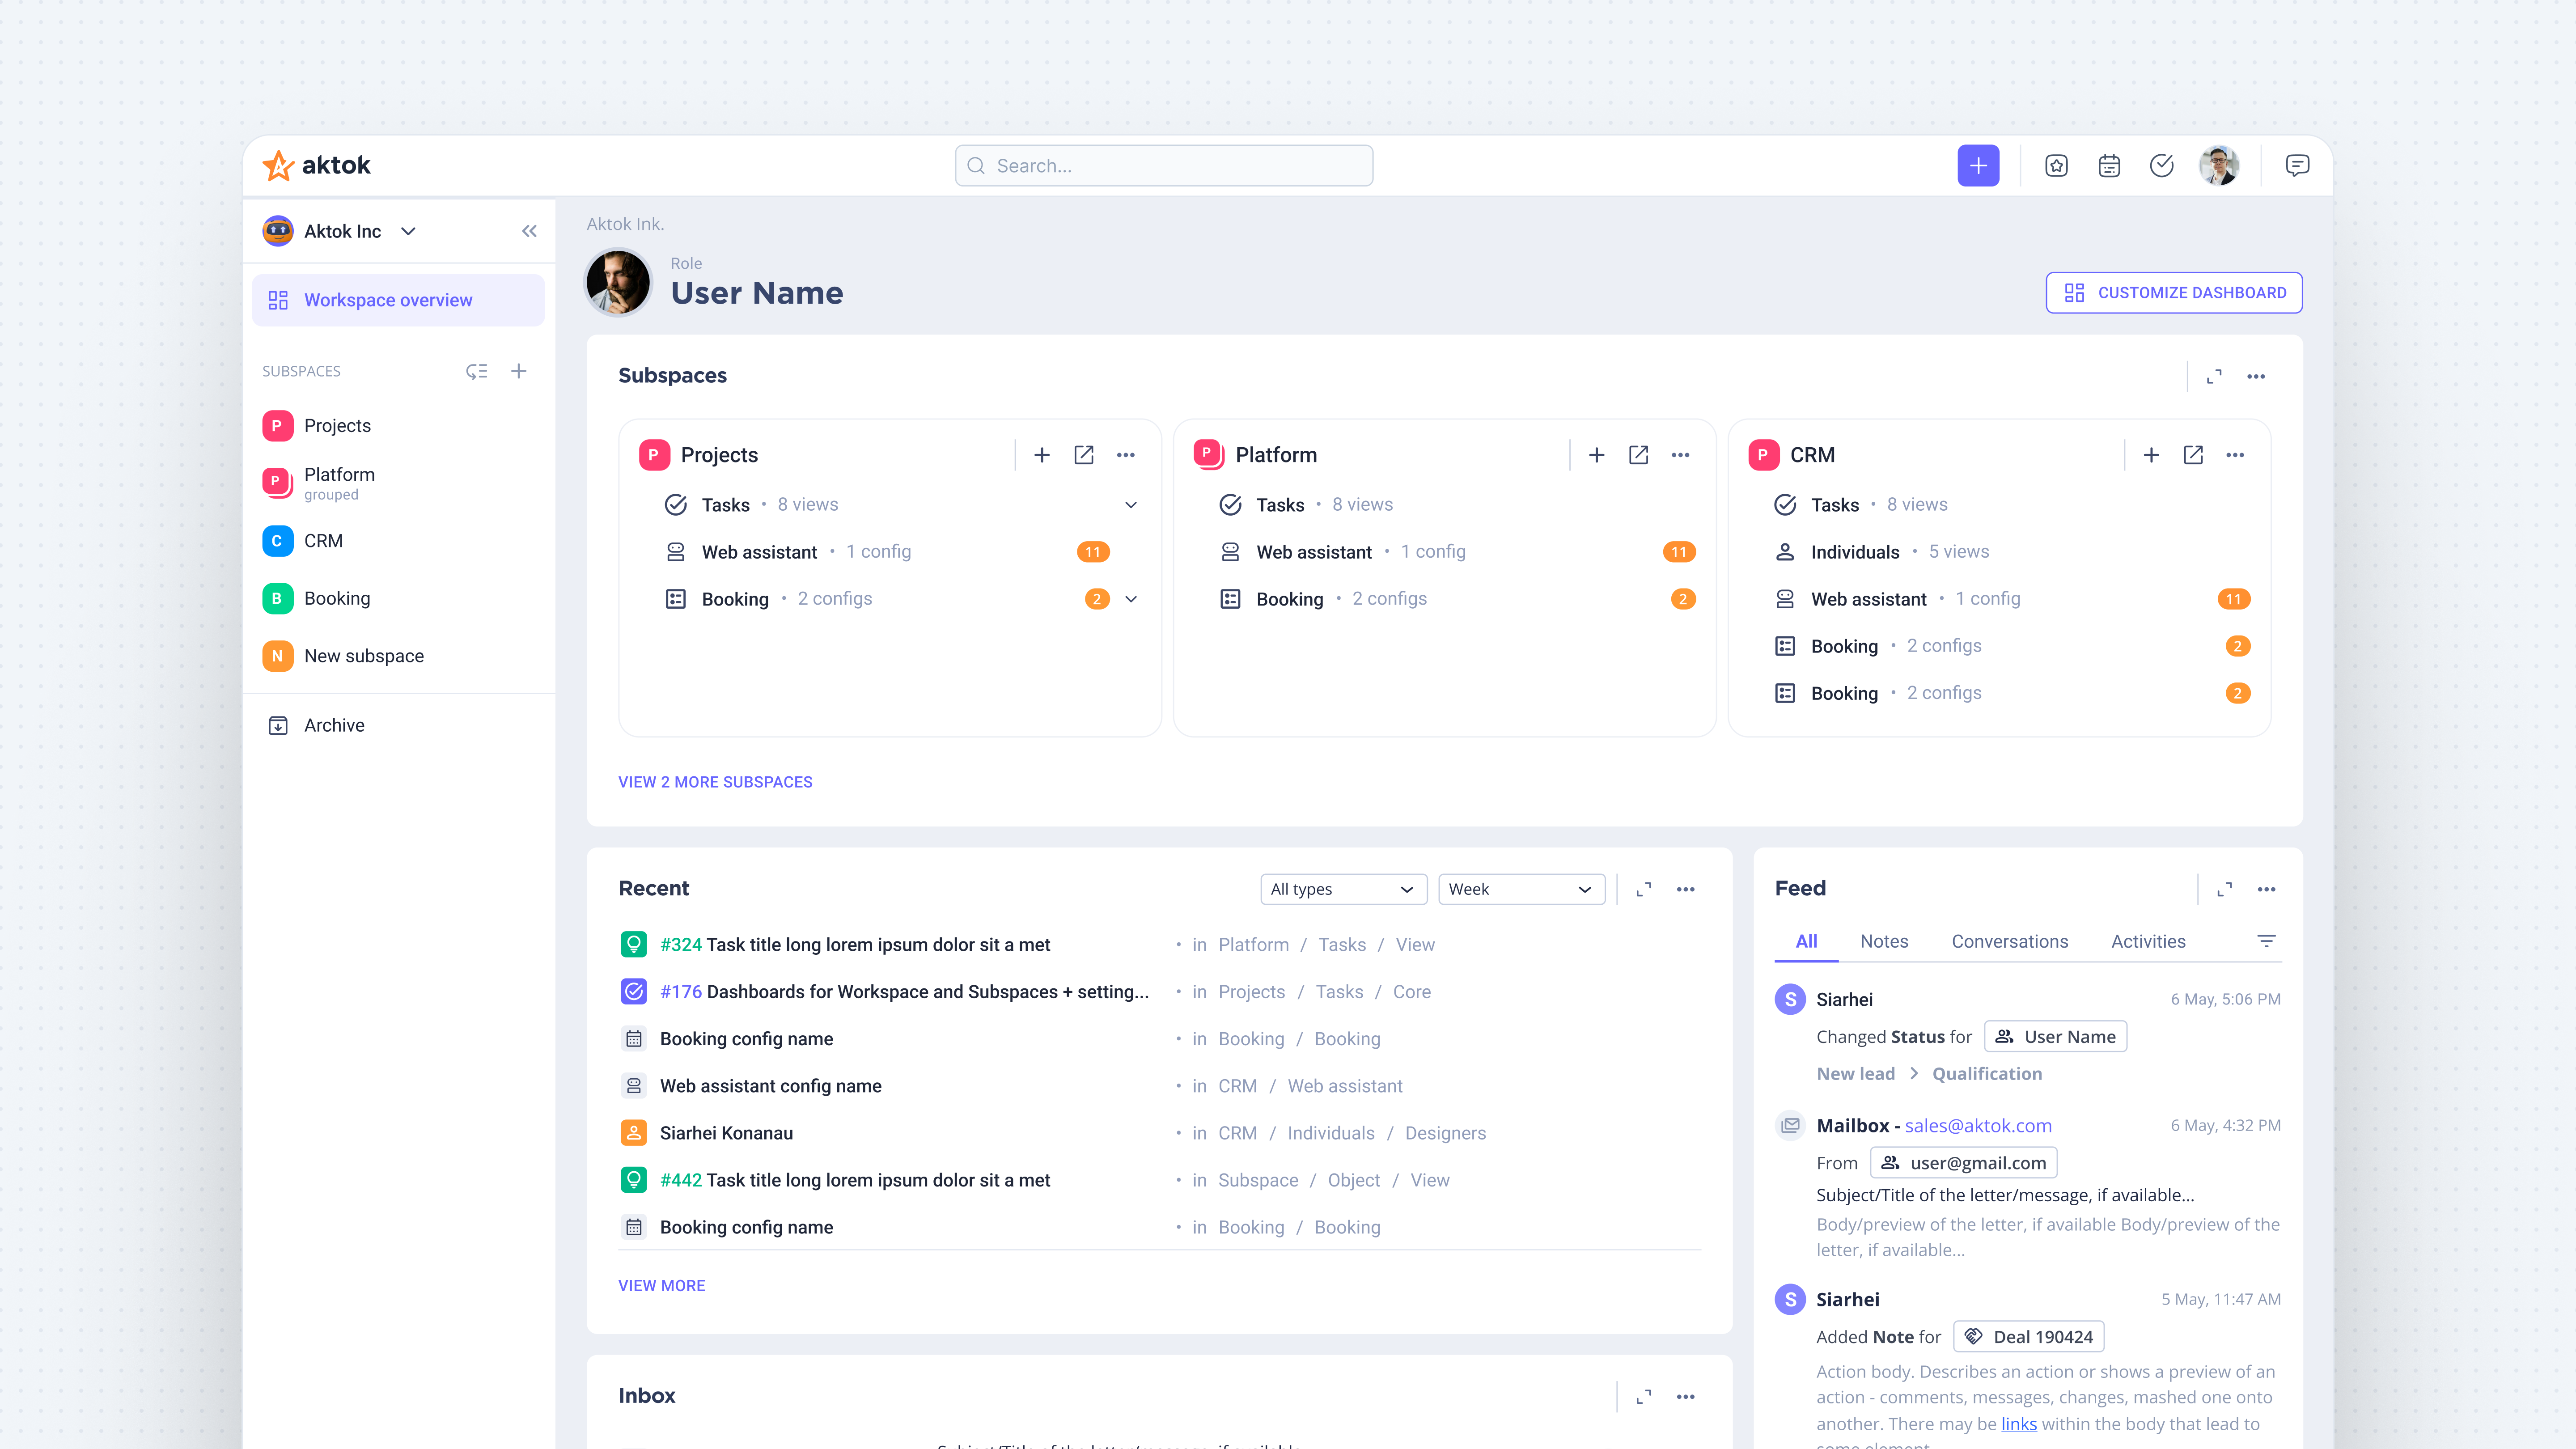The width and height of the screenshot is (2576, 1449).
Task: Open the Projects subspace in an external window
Action: [x=1084, y=454]
